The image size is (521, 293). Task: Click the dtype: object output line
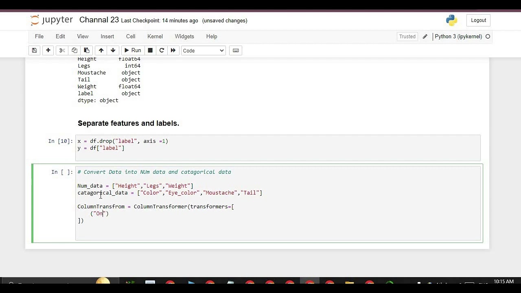[x=98, y=101]
